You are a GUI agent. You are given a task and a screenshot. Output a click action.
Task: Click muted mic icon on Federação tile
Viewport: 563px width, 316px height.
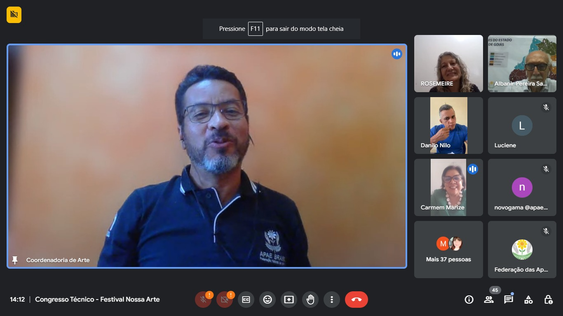pos(546,231)
